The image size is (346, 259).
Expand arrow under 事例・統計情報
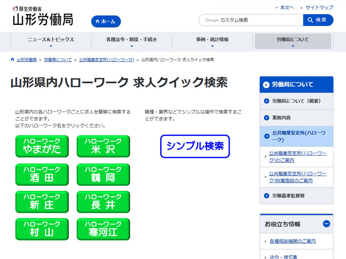(212, 46)
